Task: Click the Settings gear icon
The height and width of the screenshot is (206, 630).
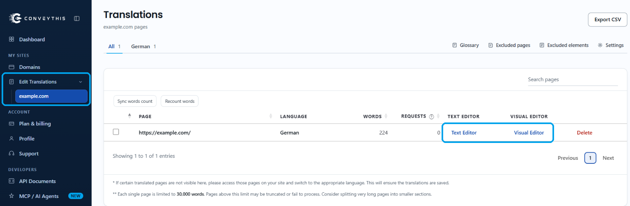Action: point(600,45)
